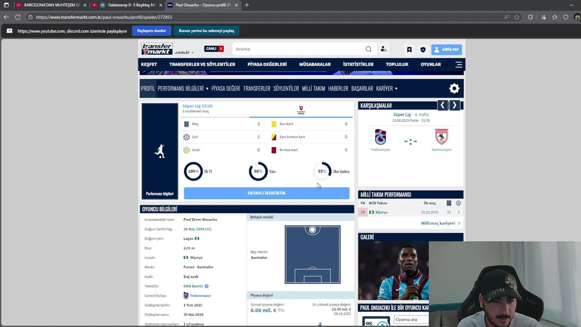This screenshot has height=327, width=581.
Task: Switch to the player TRANSFERLER tab
Action: coord(256,89)
